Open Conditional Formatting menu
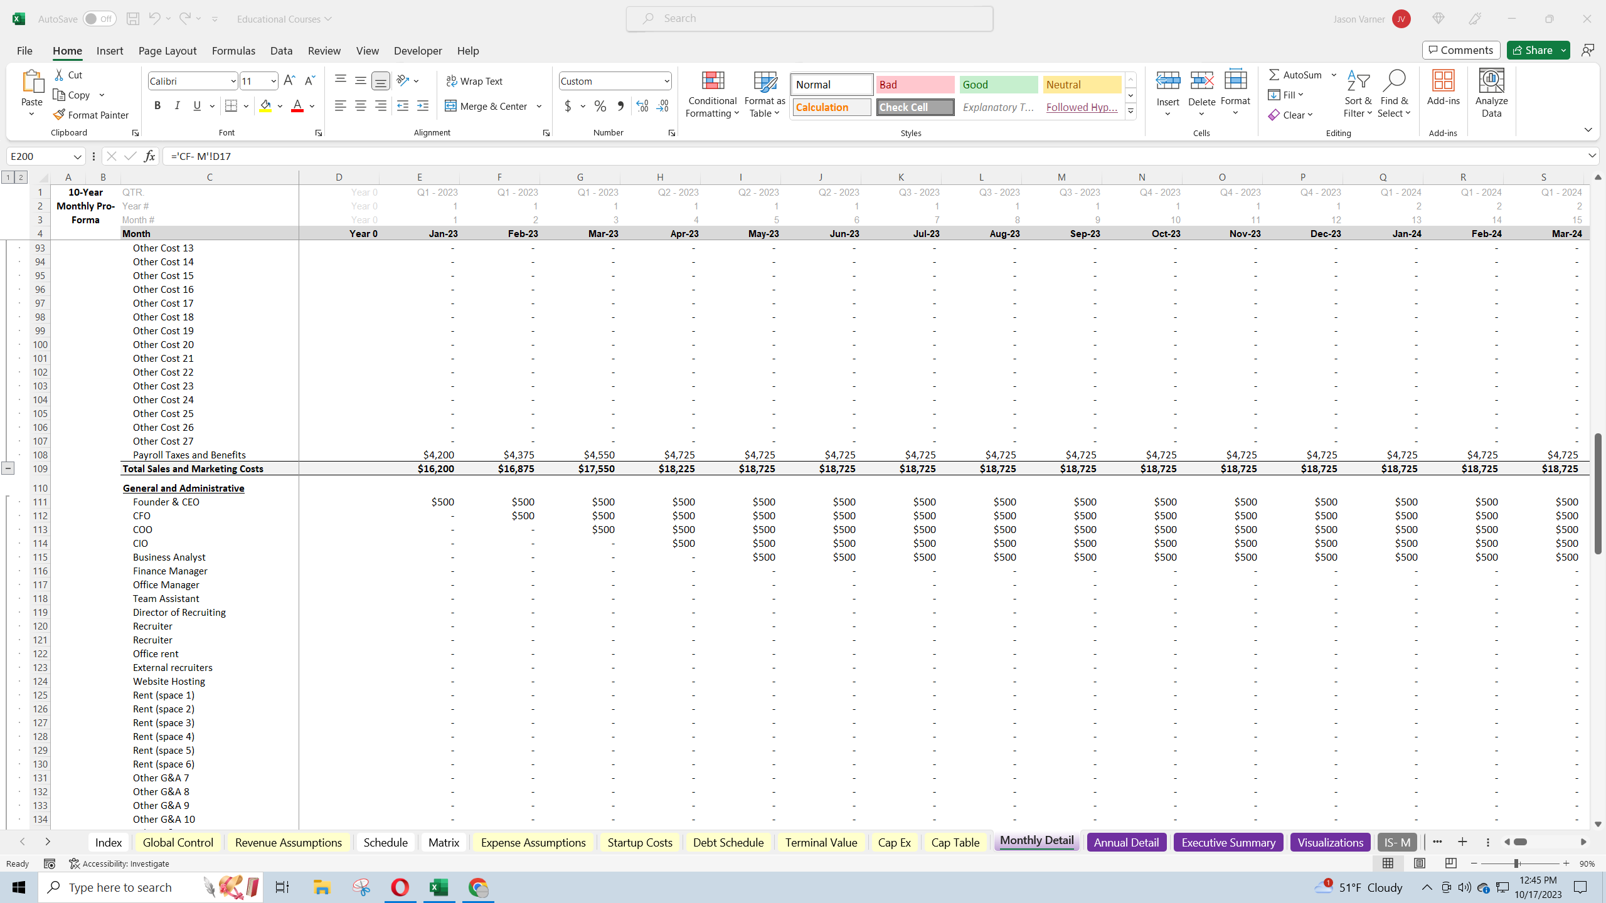 tap(713, 94)
